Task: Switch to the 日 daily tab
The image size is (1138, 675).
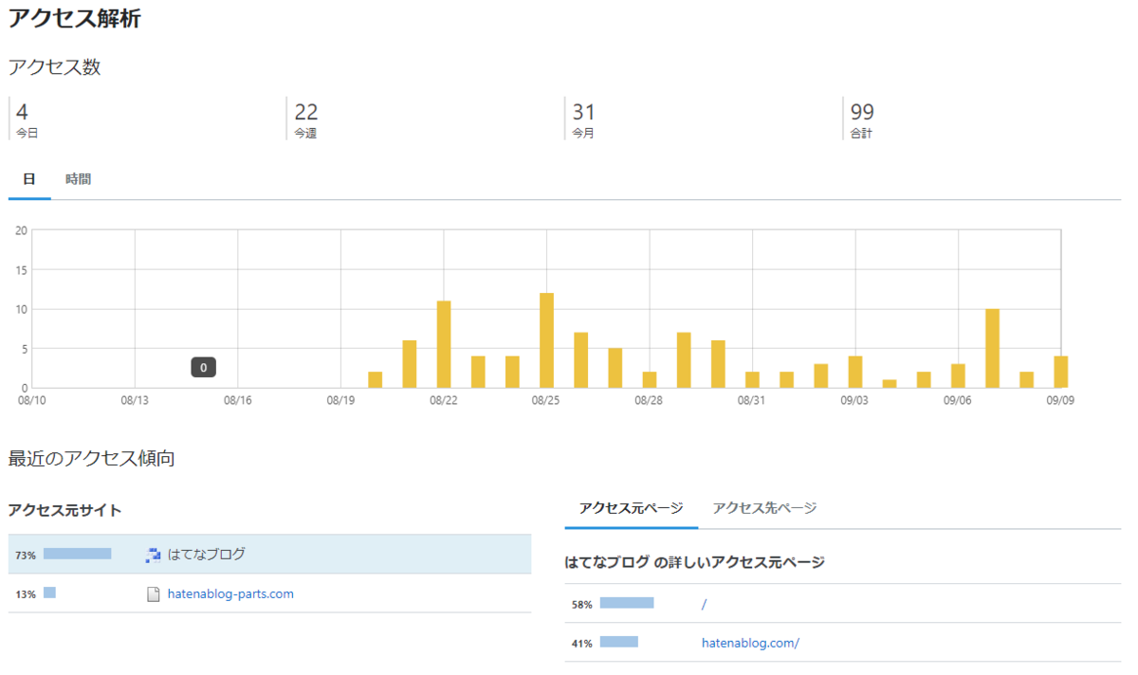Action: [x=29, y=179]
